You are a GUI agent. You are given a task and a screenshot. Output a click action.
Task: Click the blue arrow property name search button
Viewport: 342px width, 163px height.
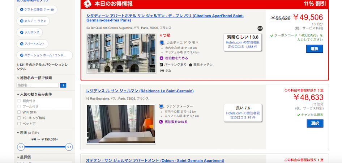click(63, 85)
